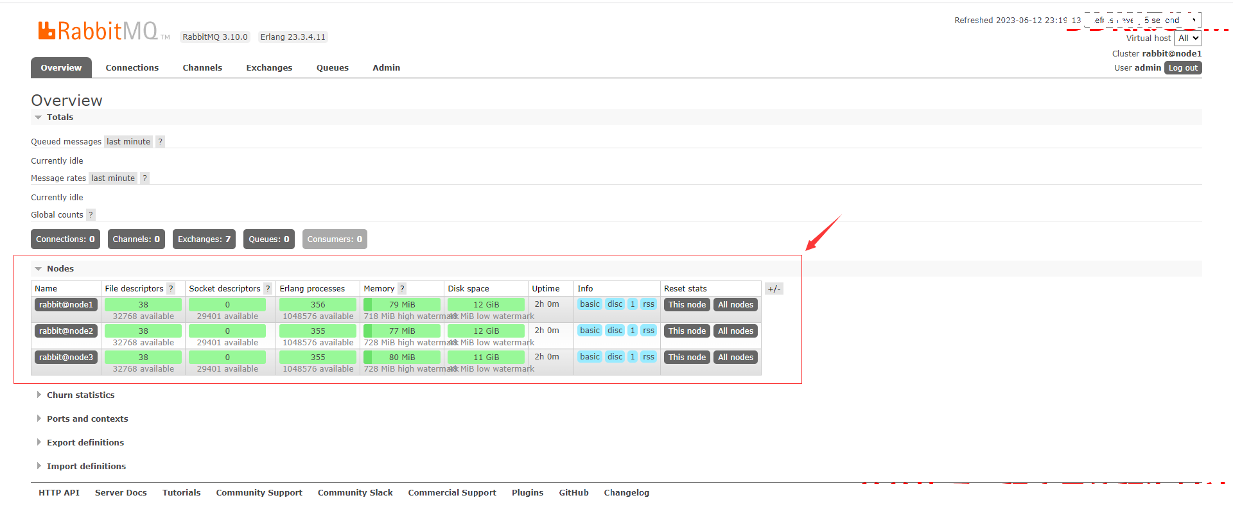Switch to the Exchanges tab

[x=269, y=68]
